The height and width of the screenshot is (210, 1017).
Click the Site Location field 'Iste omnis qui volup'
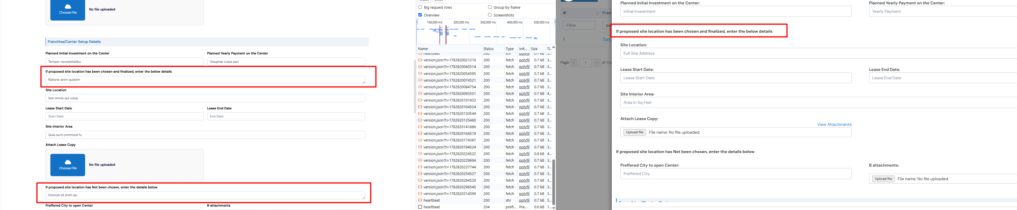(x=205, y=98)
